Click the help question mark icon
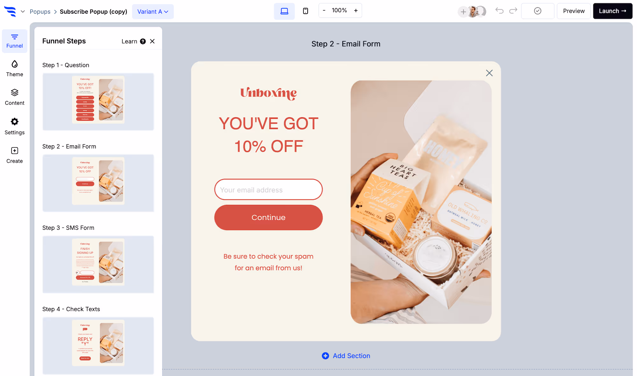637x376 pixels. pos(143,41)
